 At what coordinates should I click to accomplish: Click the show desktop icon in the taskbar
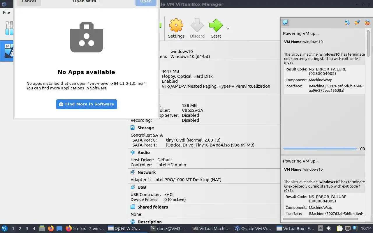(59, 228)
